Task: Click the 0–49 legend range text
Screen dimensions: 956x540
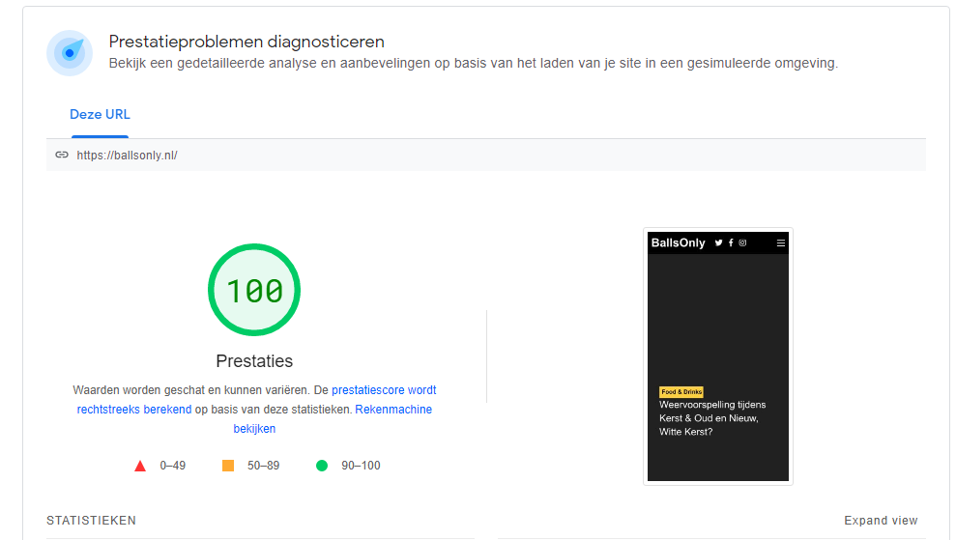Action: (x=172, y=466)
